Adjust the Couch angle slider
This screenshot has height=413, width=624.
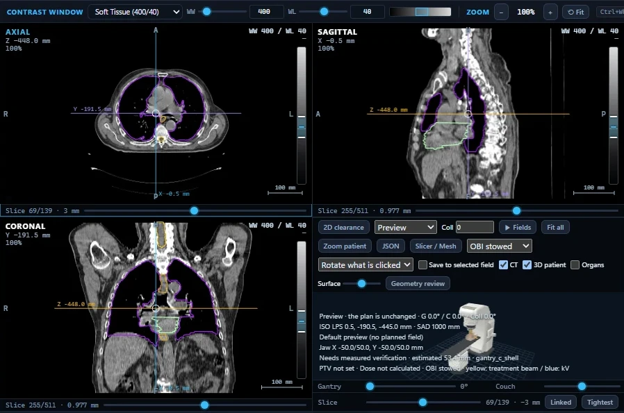[x=582, y=386]
